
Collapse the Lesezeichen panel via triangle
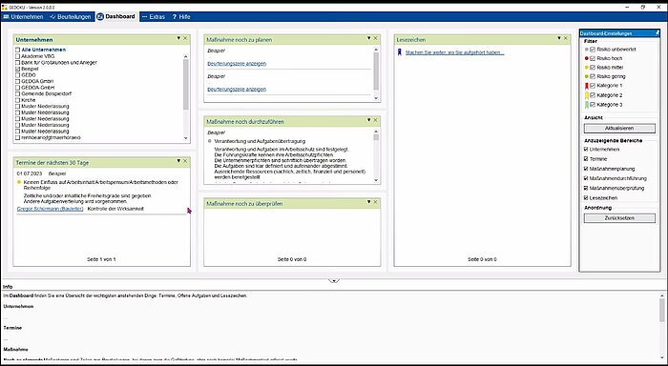[559, 38]
